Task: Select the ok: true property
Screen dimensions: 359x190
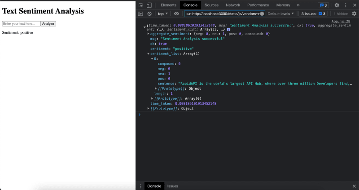Action: [x=158, y=44]
